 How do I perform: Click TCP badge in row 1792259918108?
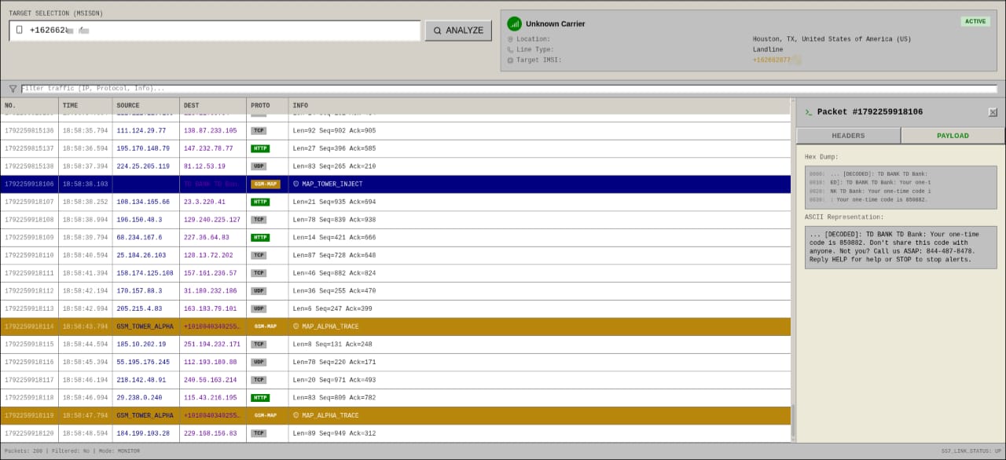click(259, 220)
